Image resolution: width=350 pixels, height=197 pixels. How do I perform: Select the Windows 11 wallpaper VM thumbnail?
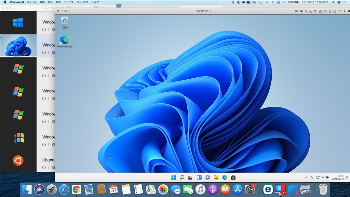pyautogui.click(x=18, y=46)
